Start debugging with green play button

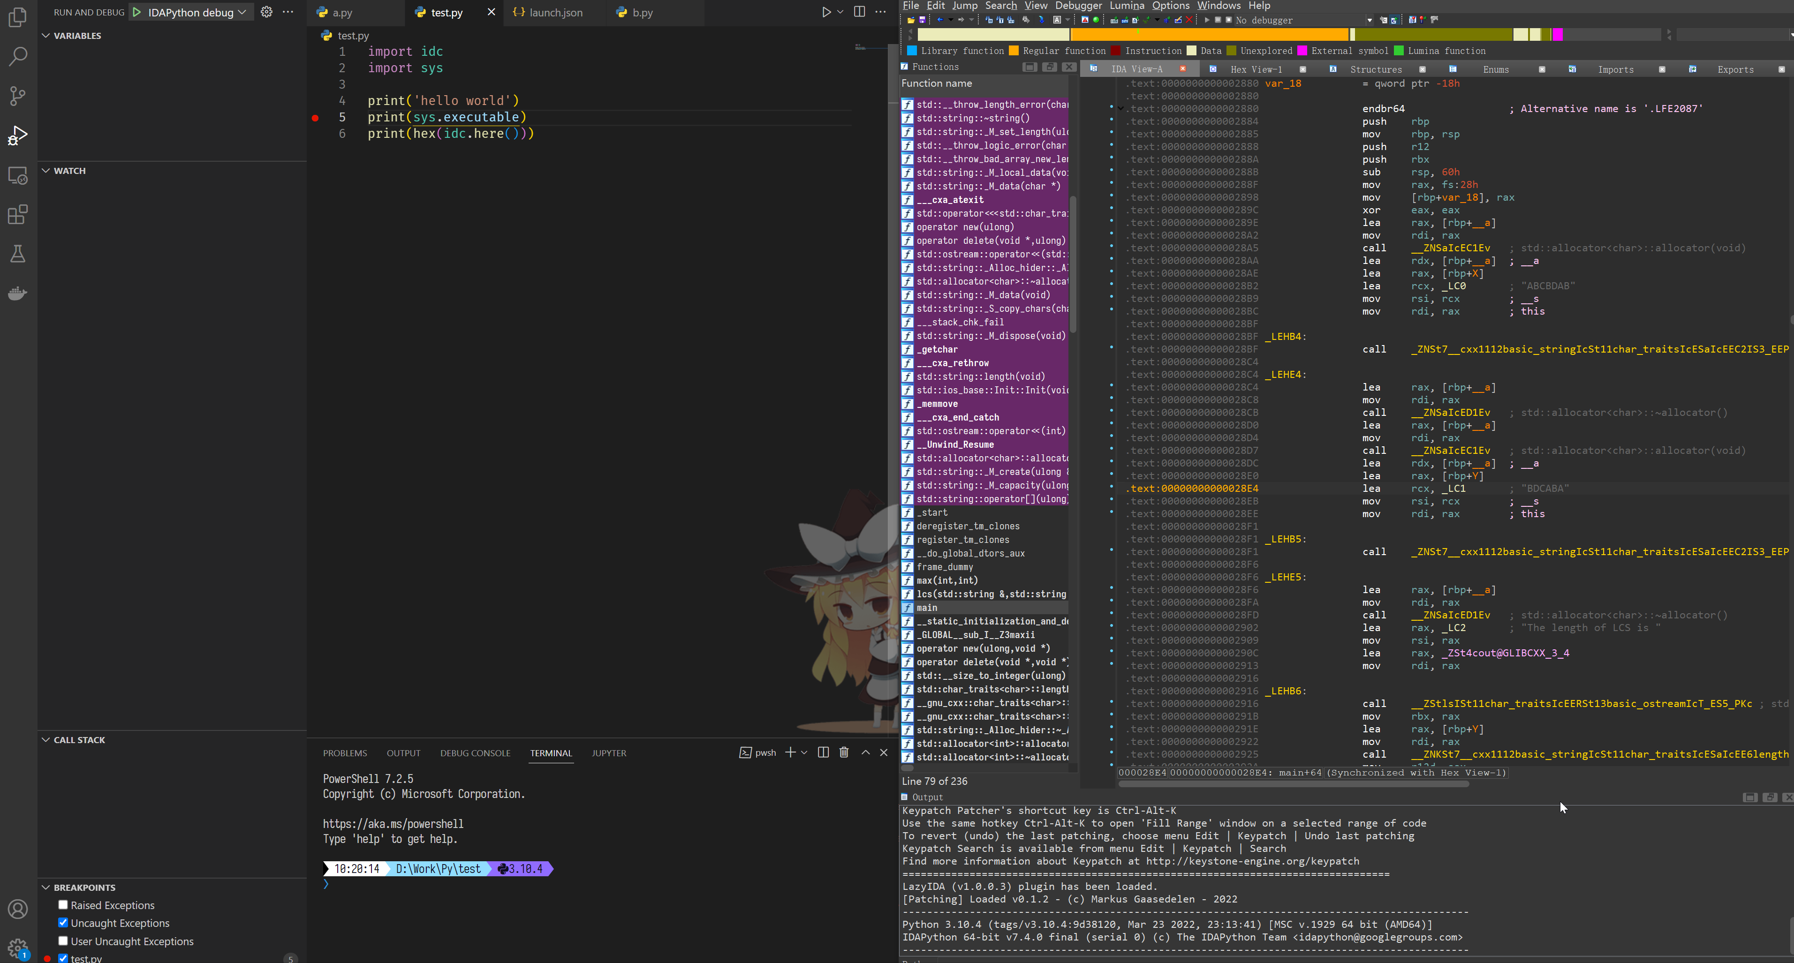coord(137,12)
